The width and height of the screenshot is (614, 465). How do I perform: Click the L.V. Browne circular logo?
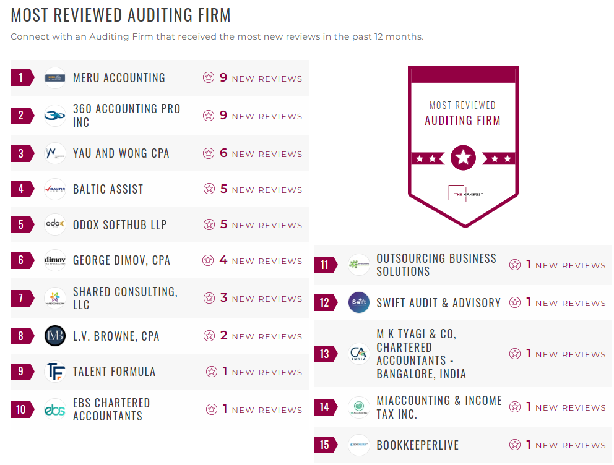55,336
